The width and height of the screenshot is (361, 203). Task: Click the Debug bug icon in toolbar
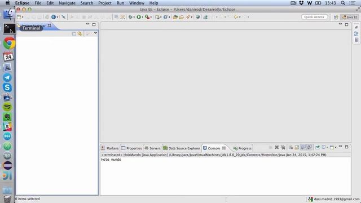click(x=130, y=17)
